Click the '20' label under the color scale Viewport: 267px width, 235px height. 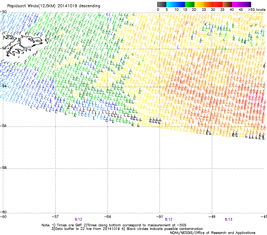(194, 10)
